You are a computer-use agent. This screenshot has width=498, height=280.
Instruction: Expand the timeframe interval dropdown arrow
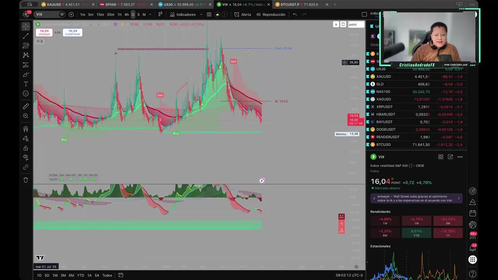click(150, 14)
